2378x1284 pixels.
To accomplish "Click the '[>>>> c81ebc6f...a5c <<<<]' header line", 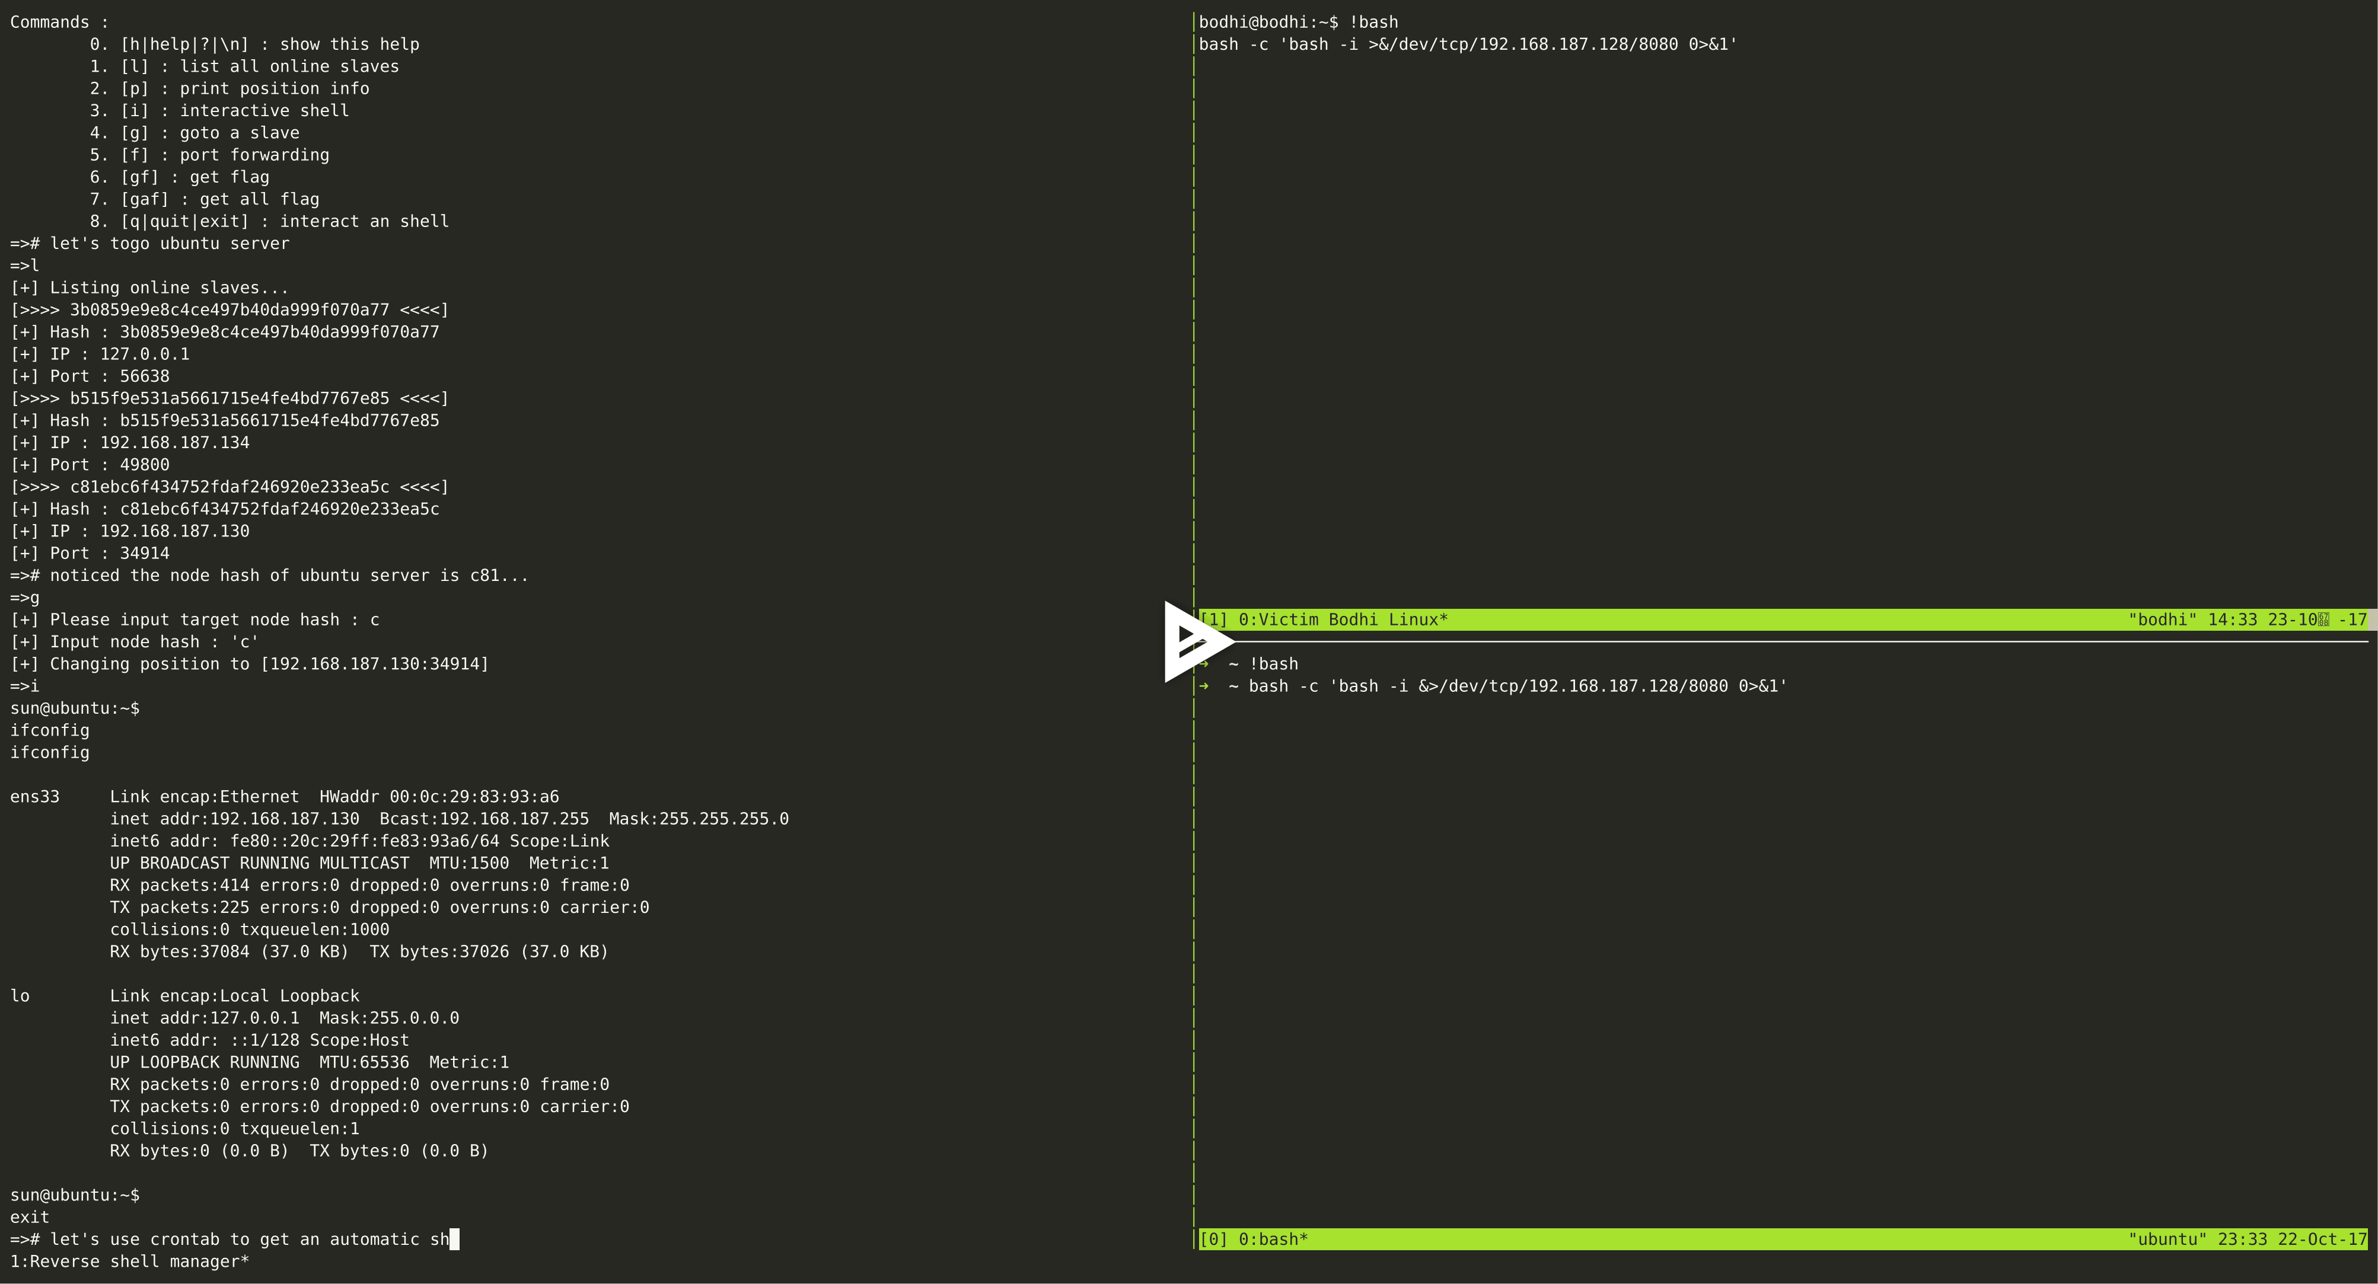I will (x=229, y=487).
